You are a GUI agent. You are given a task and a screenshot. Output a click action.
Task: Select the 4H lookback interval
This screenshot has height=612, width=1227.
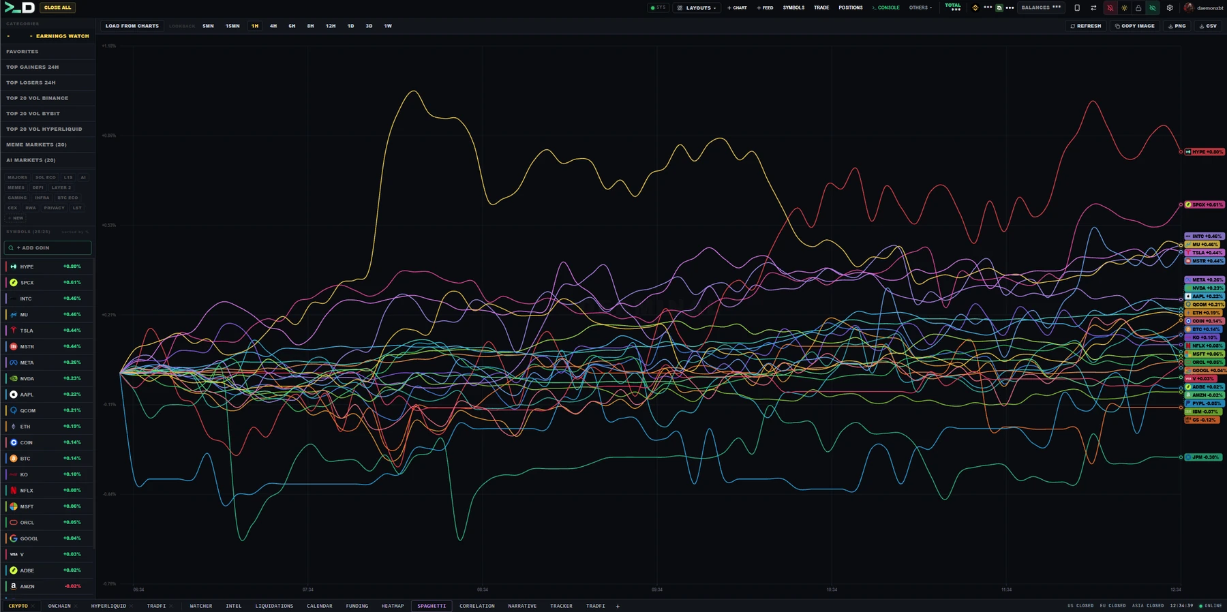[x=273, y=26]
